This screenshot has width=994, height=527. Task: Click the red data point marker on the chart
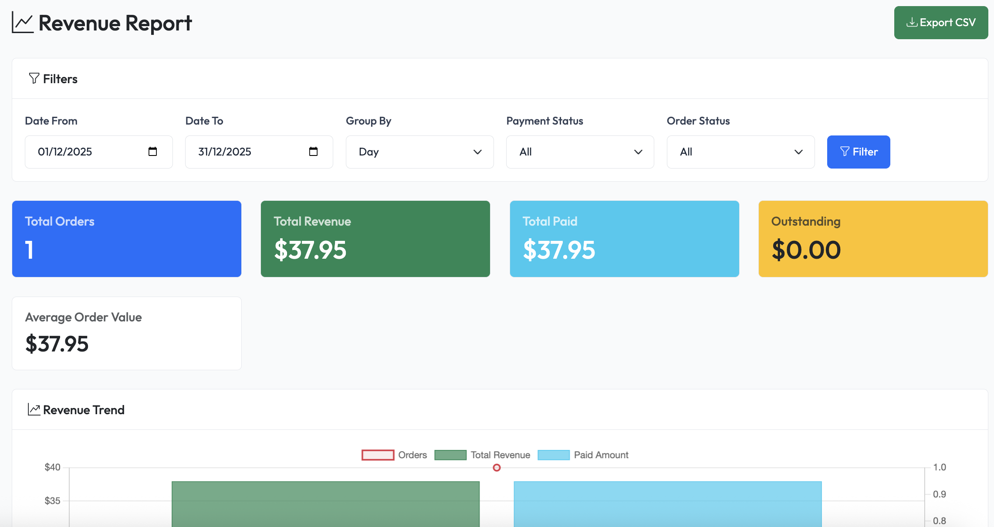[496, 468]
